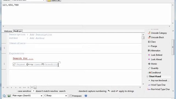
Task: Insert a Conditional element from the sidebar
Action: click(154, 73)
